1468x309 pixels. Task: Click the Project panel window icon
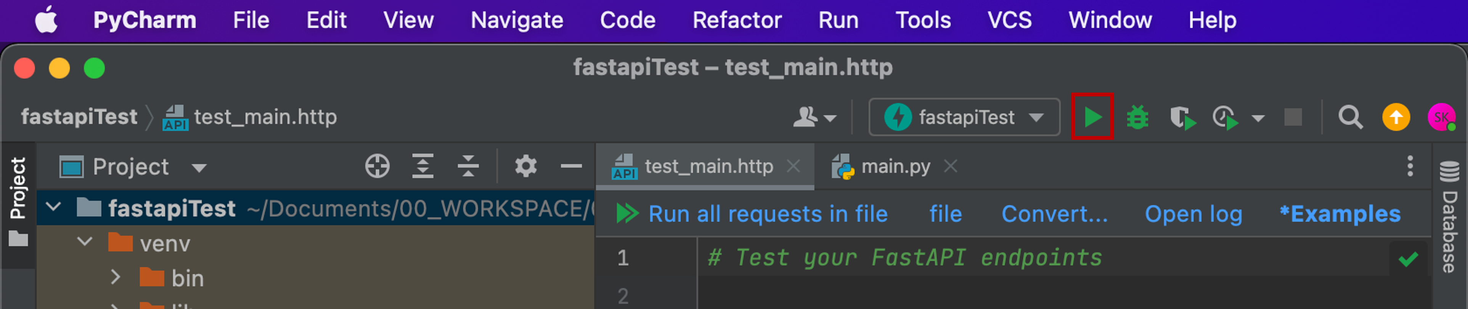point(71,167)
